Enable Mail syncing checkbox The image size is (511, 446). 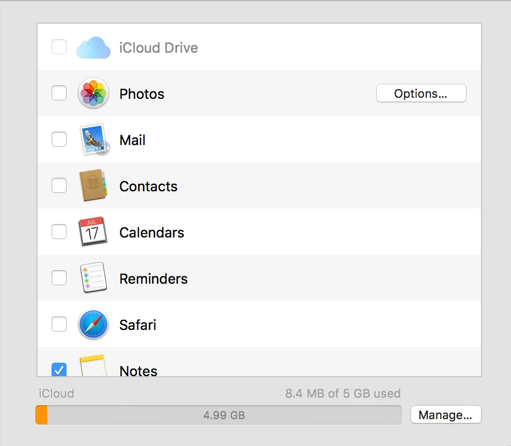click(x=59, y=139)
